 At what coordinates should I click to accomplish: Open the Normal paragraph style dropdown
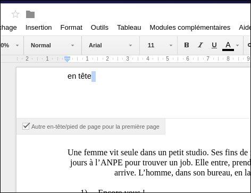[x=53, y=45]
